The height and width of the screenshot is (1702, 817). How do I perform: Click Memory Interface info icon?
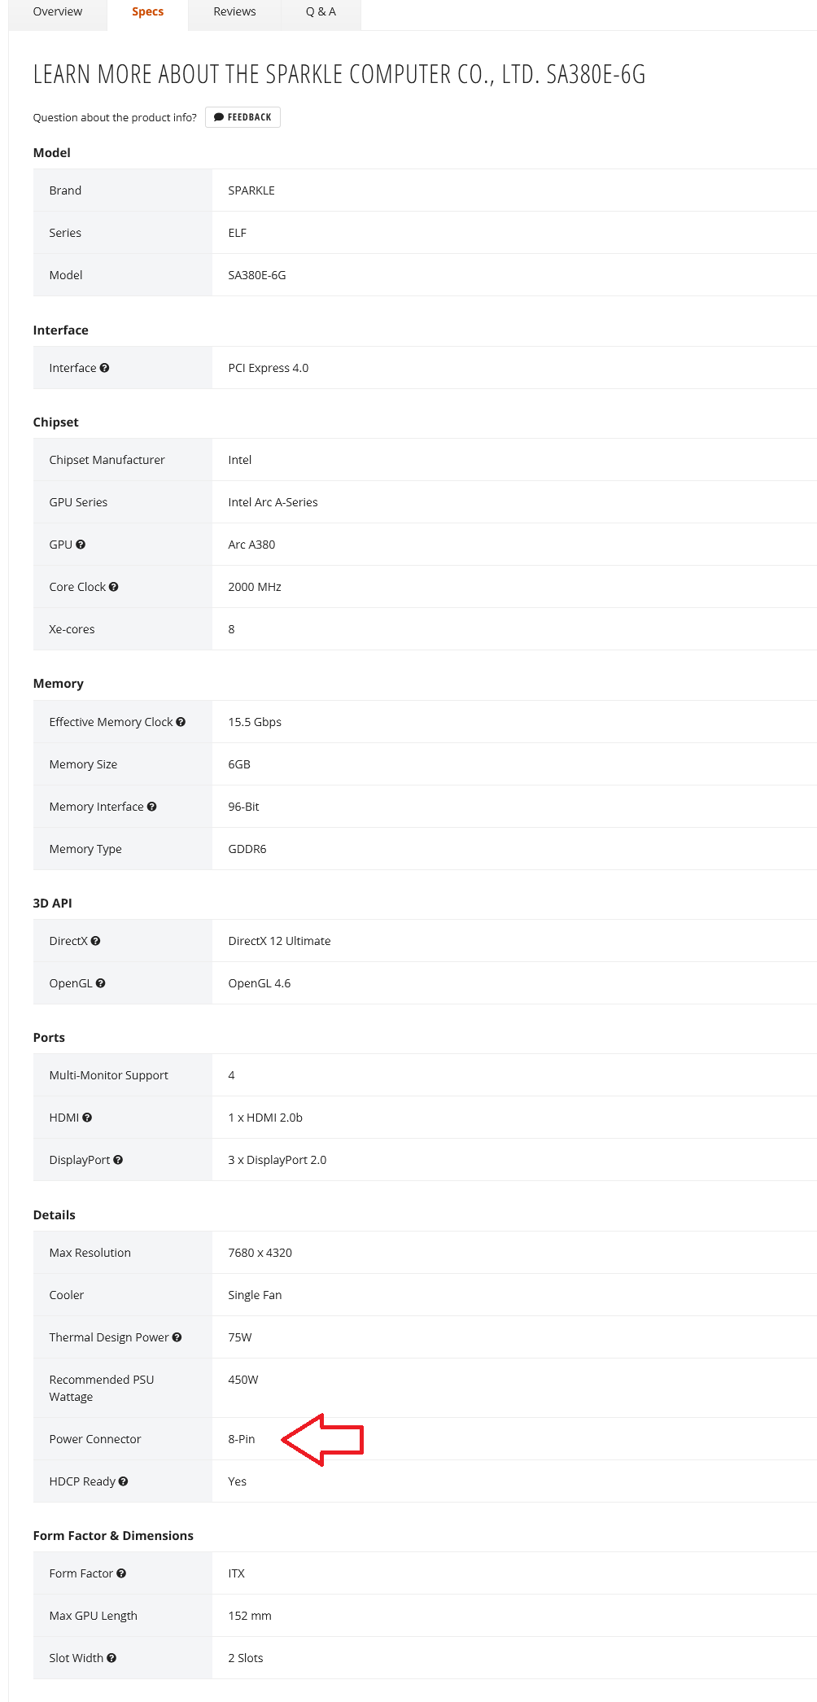coord(151,807)
